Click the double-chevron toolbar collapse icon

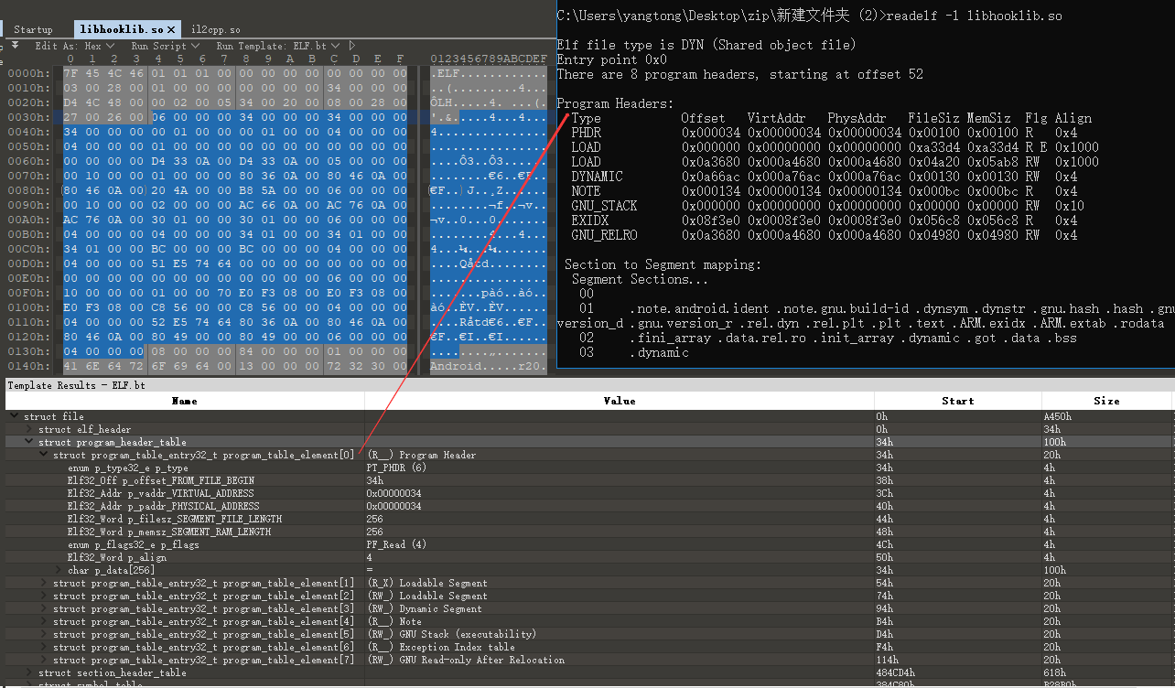tap(14, 45)
